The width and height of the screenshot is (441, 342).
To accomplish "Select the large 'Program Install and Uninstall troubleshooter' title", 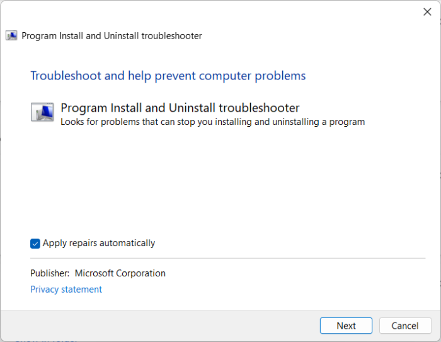I will [x=180, y=108].
